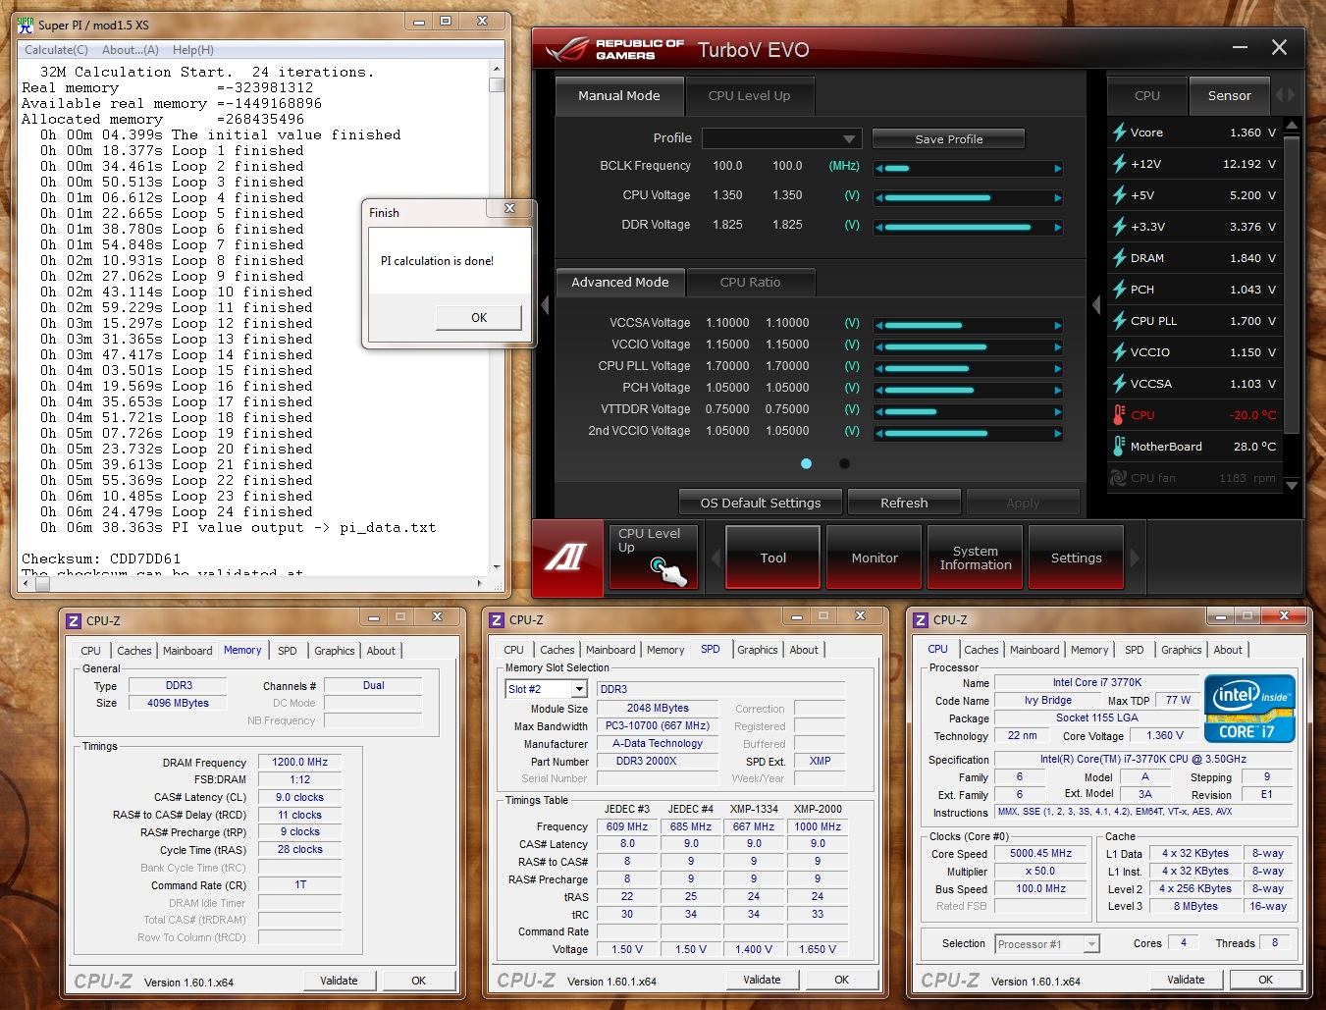Click the MotherBoard temperature thermometer icon
1326x1010 pixels.
1119,447
